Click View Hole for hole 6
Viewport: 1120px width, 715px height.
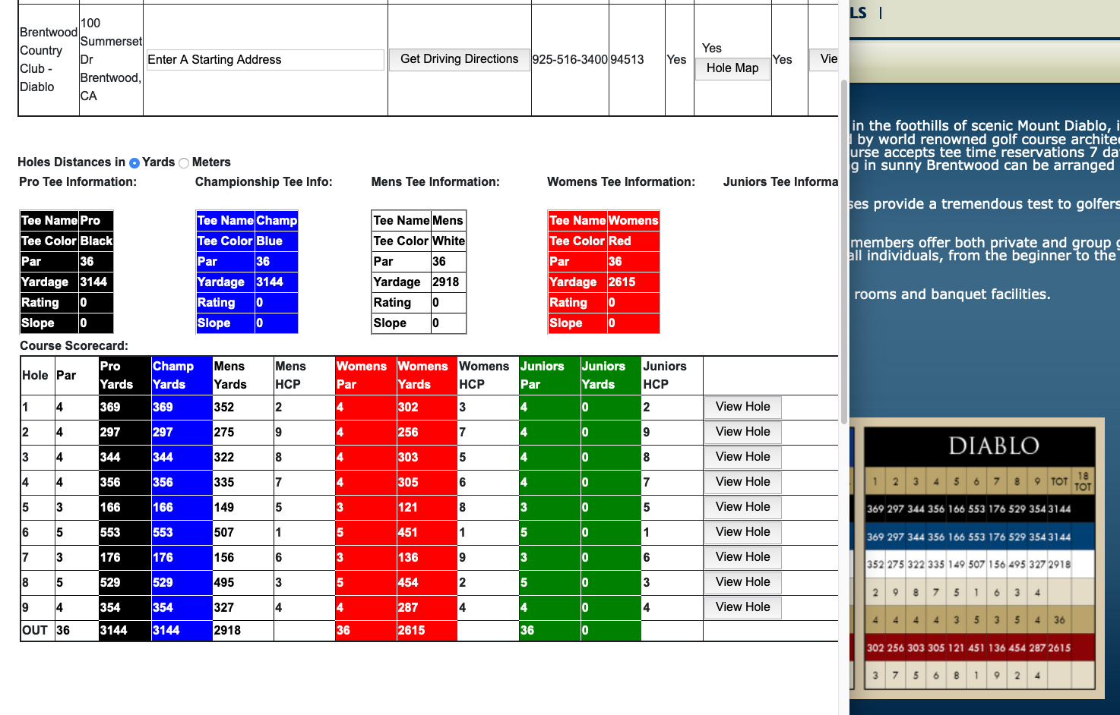pos(742,532)
